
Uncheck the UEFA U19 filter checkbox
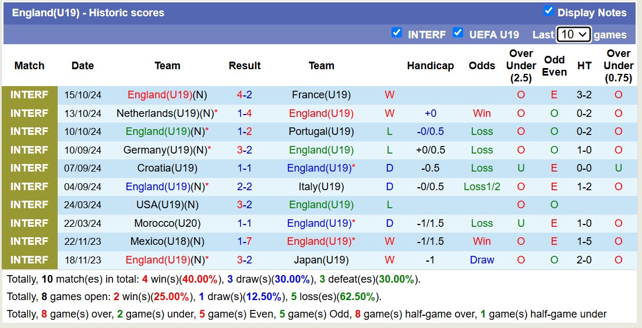click(458, 33)
